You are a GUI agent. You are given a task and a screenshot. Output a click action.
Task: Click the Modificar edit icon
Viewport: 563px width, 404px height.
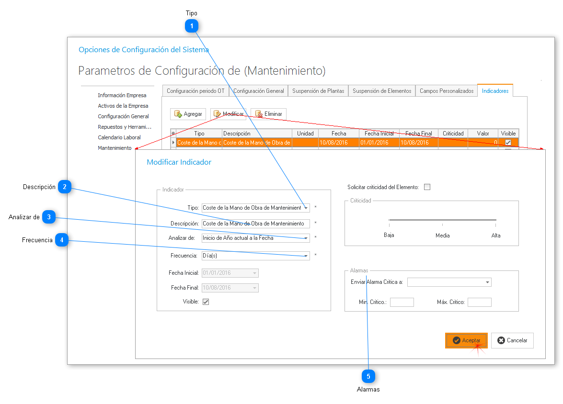(x=217, y=114)
